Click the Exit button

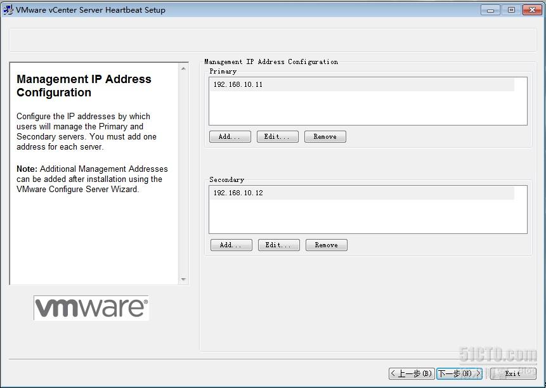pos(513,373)
